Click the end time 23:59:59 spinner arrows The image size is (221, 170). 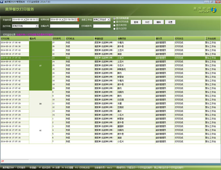pos(75,20)
